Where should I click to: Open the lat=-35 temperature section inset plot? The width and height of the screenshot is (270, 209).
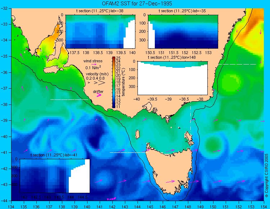[183, 32]
